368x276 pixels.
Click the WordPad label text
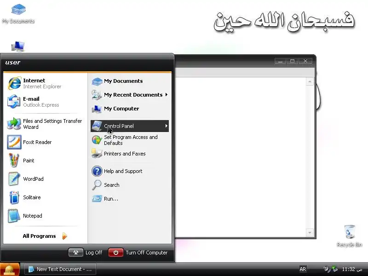click(33, 179)
